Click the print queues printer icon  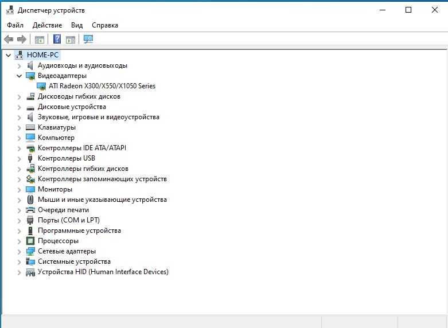pos(30,210)
